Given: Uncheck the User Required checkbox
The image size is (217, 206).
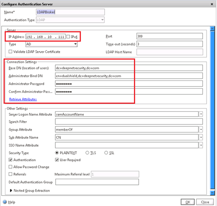Looking at the screenshot, I should pos(57,160).
